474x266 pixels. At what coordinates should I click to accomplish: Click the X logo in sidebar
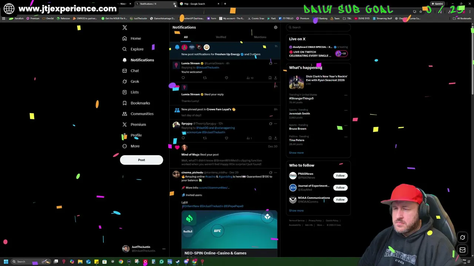(125, 27)
